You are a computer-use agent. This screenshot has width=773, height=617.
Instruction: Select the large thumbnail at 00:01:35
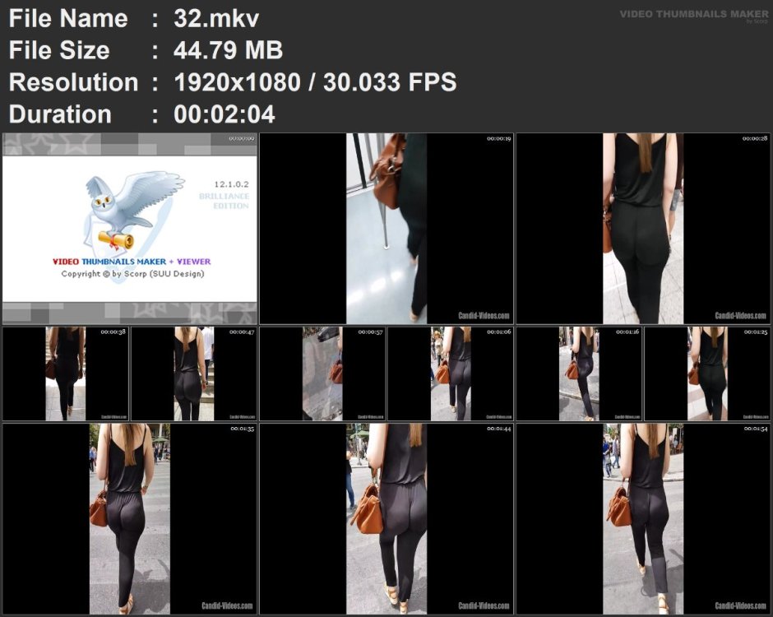(x=130, y=519)
